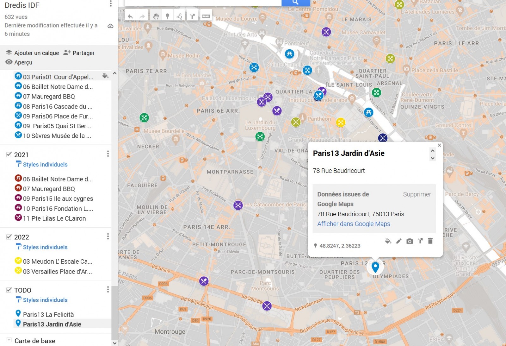Viewport: 506px width, 346px height.
Task: Activate the measure distances ruler tool
Action: (206, 16)
